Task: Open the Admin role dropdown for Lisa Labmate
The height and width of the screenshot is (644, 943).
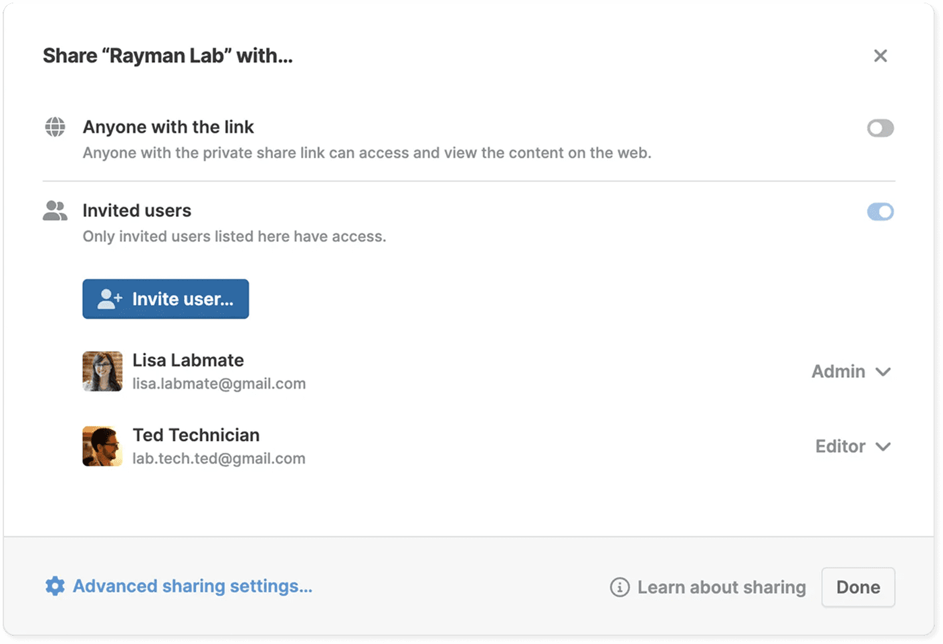Action: (x=851, y=371)
